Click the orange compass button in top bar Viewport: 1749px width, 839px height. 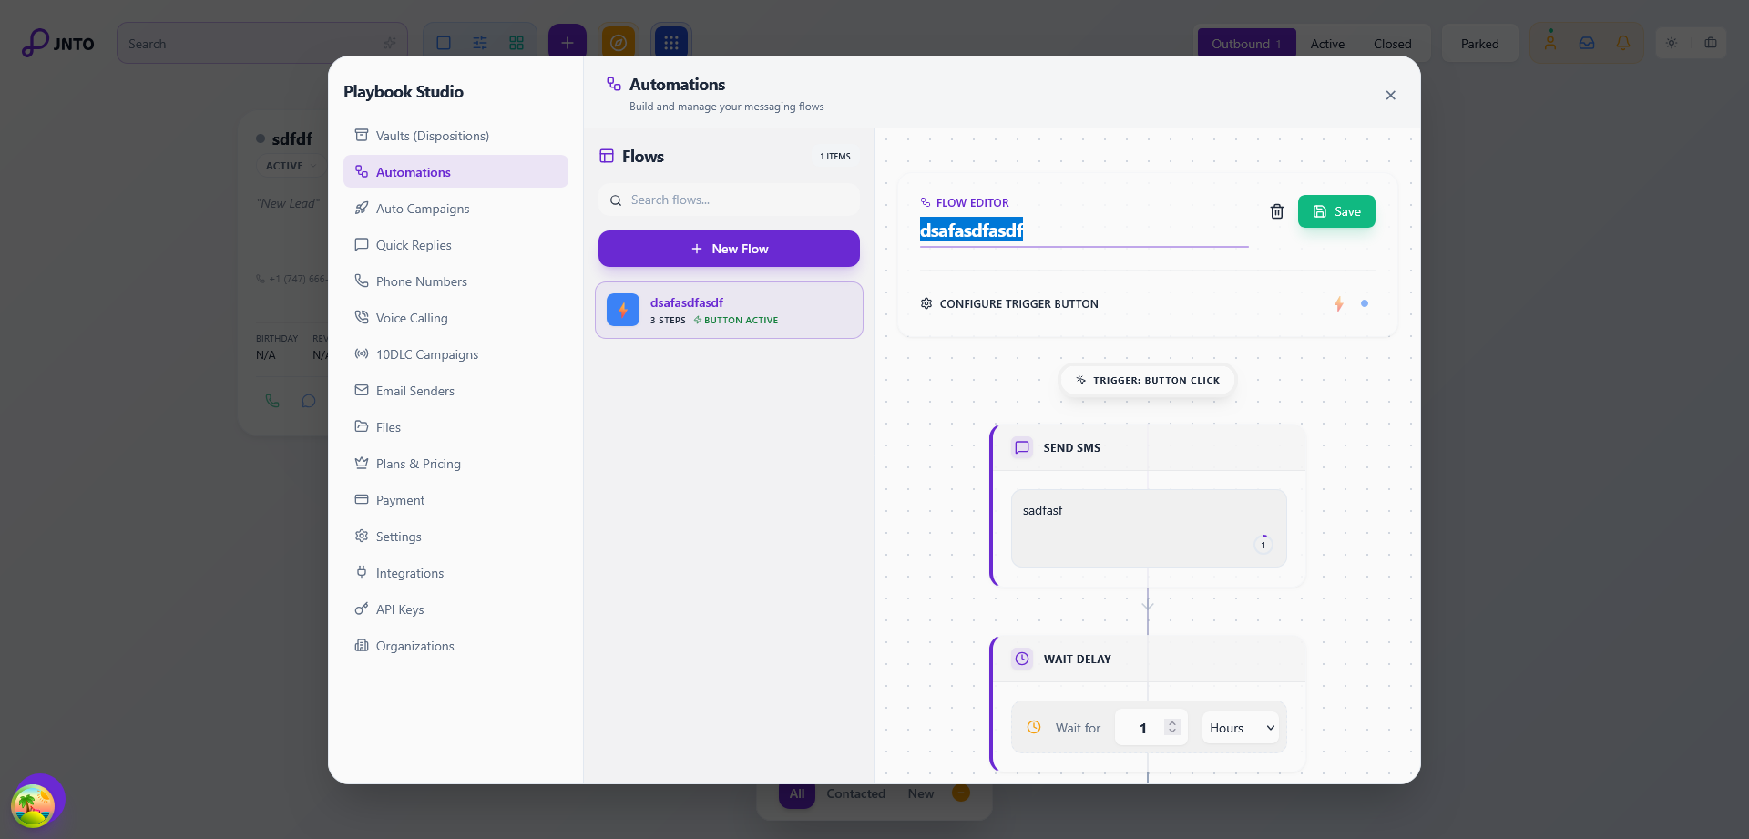click(x=618, y=43)
